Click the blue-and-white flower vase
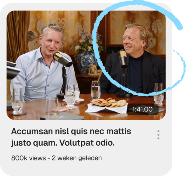Screen dimensions: 186x176 86,62
